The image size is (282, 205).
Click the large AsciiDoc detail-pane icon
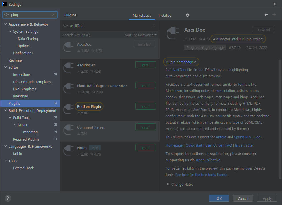click(x=173, y=33)
